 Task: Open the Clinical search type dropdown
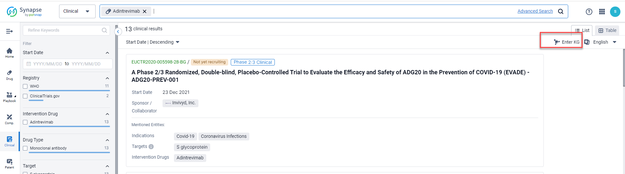[77, 11]
